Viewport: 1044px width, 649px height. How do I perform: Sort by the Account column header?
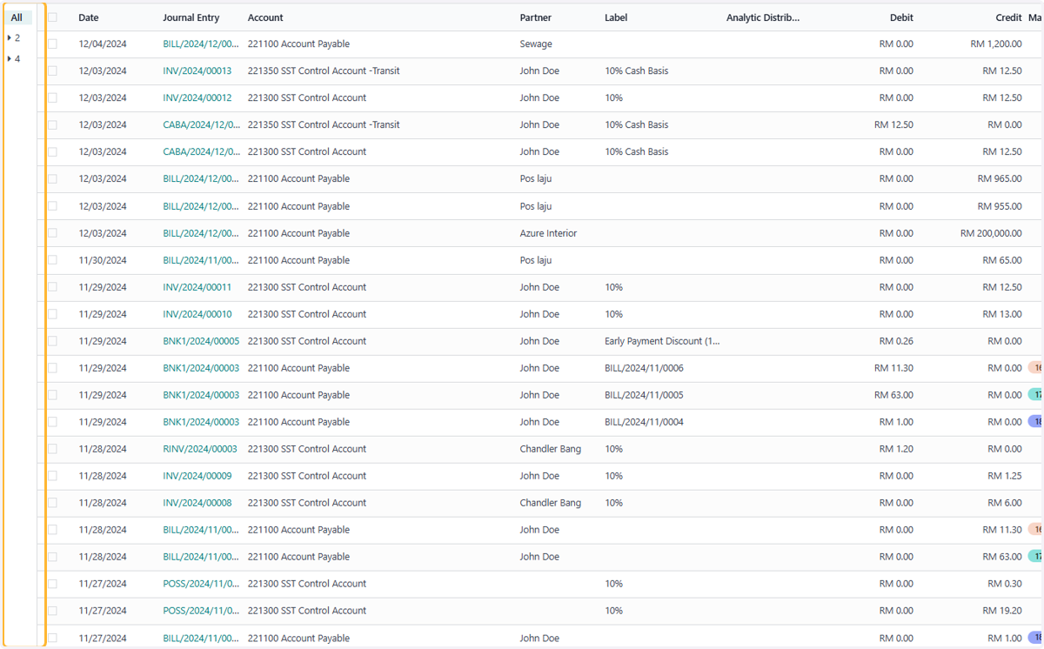coord(265,17)
